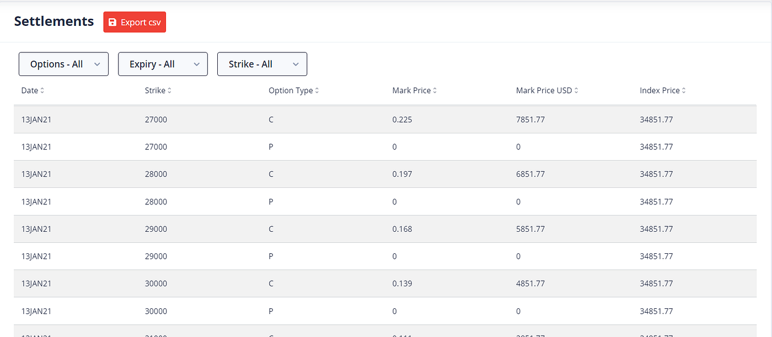
Task: Click the Export csv button
Action: tap(135, 22)
